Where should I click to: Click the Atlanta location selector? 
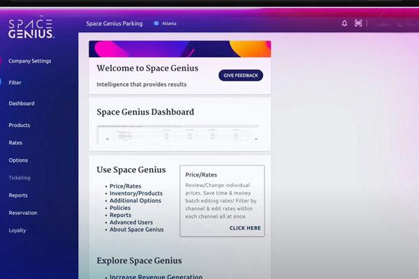[x=165, y=24]
